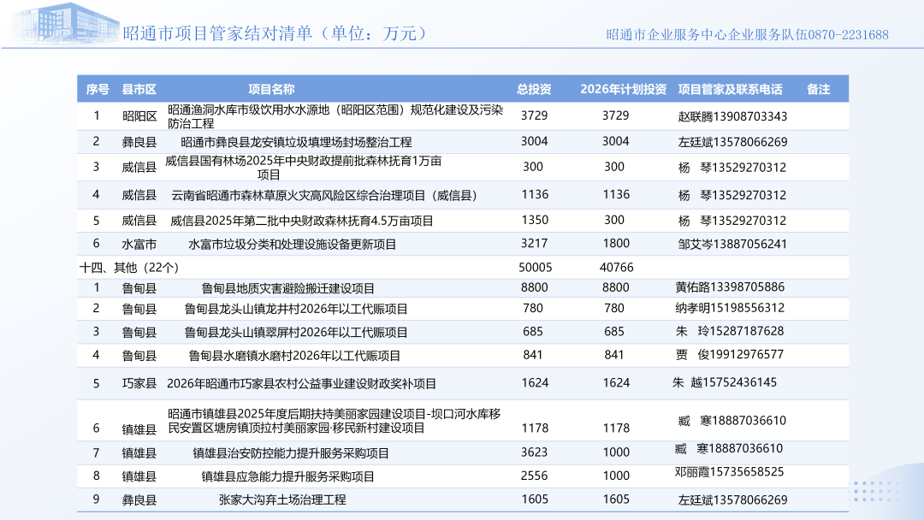Click the total investment value 1605
This screenshot has width=924, height=520.
pos(535,499)
